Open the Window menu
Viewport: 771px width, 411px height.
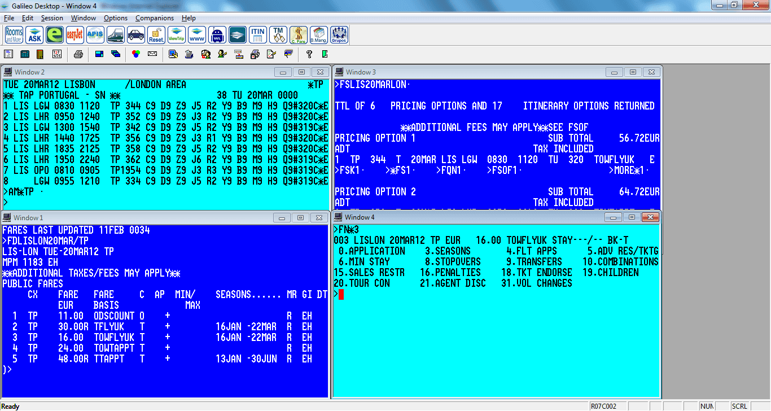84,18
